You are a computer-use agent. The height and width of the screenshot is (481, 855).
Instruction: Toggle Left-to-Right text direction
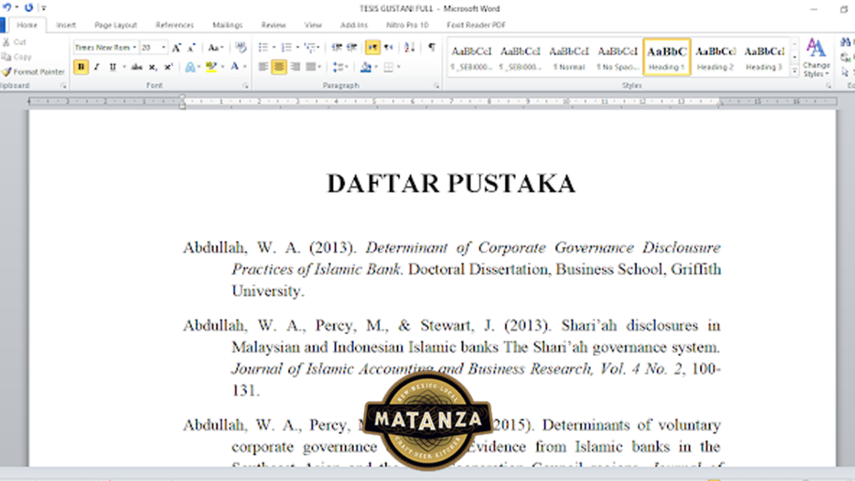tap(372, 47)
